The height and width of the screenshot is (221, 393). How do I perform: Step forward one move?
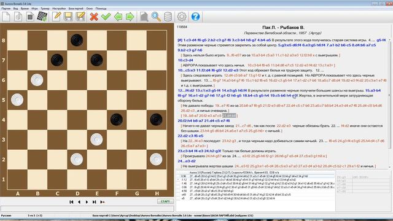coord(87,202)
